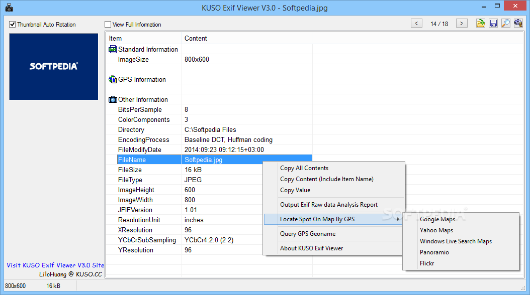Click the status bar 16 kB entry
Image resolution: width=530 pixels, height=295 pixels.
pyautogui.click(x=53, y=286)
